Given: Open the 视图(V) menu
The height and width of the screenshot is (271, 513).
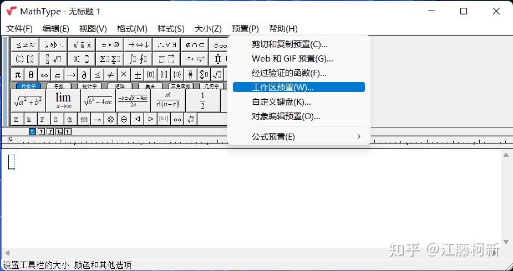Looking at the screenshot, I should point(93,28).
